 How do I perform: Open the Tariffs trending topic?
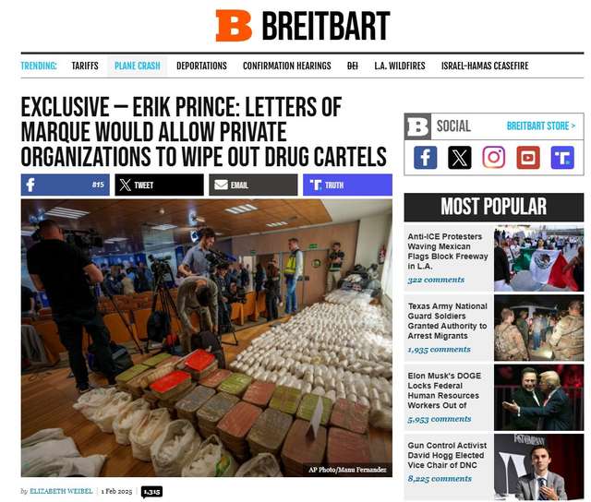click(x=85, y=66)
